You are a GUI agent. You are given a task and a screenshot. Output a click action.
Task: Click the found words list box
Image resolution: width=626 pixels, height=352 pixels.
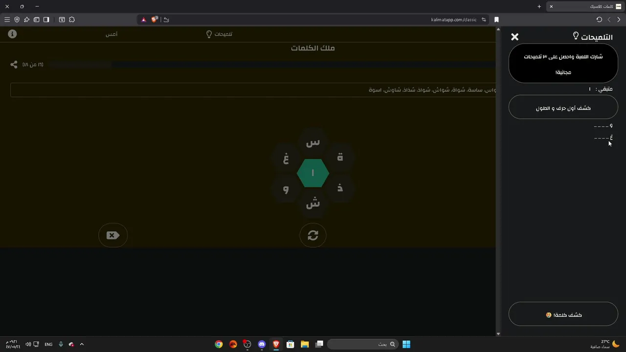pyautogui.click(x=253, y=90)
